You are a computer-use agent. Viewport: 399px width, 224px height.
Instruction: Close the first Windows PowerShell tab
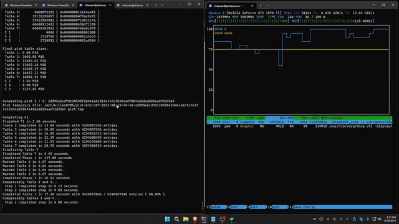[x=36, y=5]
